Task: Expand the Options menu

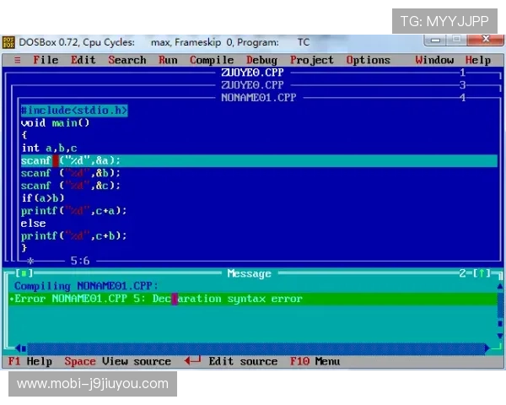Action: point(368,60)
